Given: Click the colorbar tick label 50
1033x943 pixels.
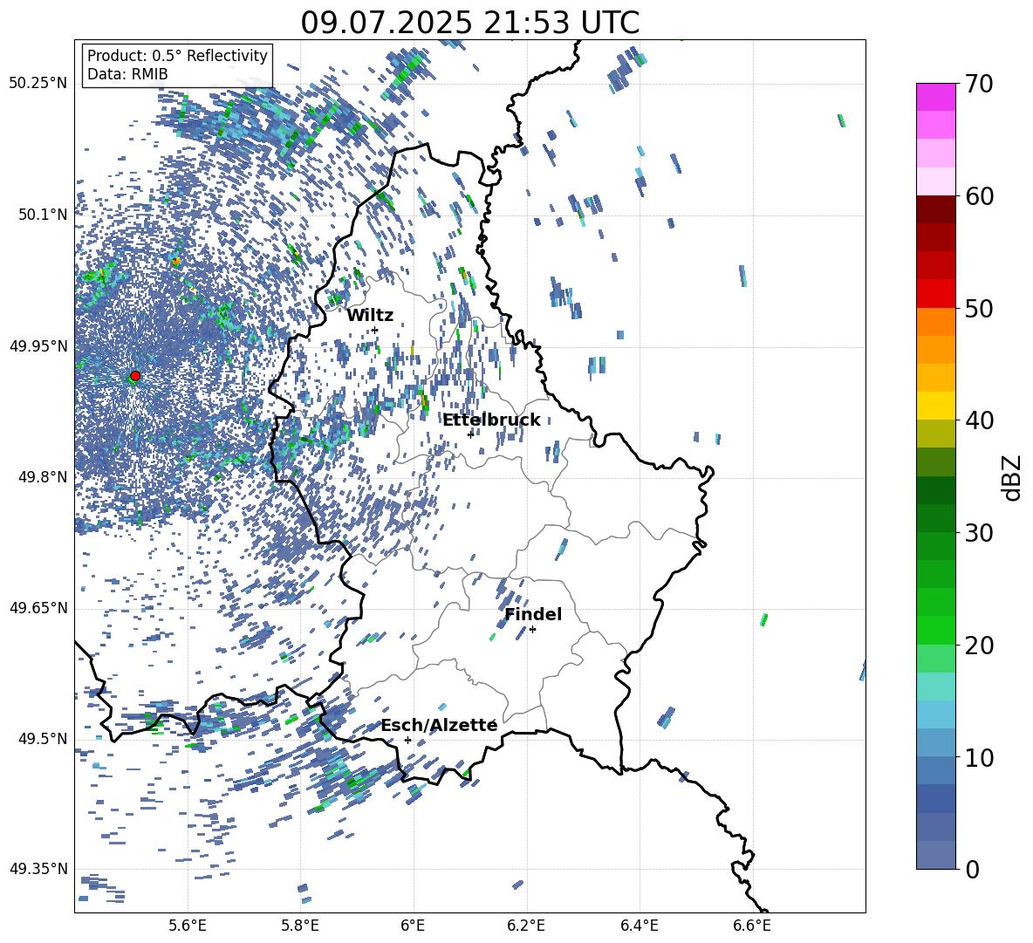Looking at the screenshot, I should pos(980,309).
